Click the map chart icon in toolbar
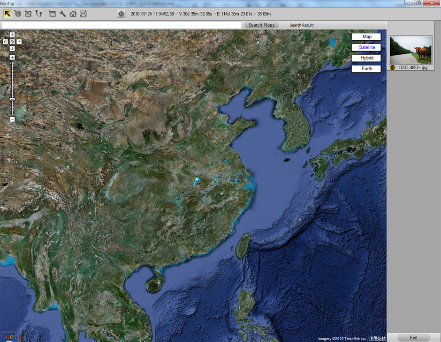The width and height of the screenshot is (441, 342). [x=83, y=14]
